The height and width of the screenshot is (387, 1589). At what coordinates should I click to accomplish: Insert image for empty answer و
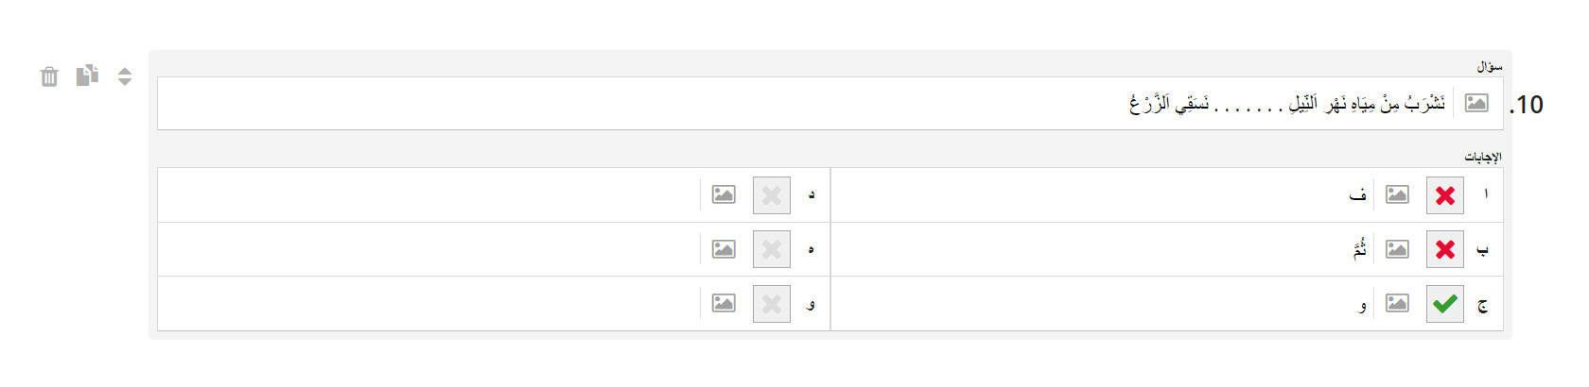pyautogui.click(x=724, y=303)
